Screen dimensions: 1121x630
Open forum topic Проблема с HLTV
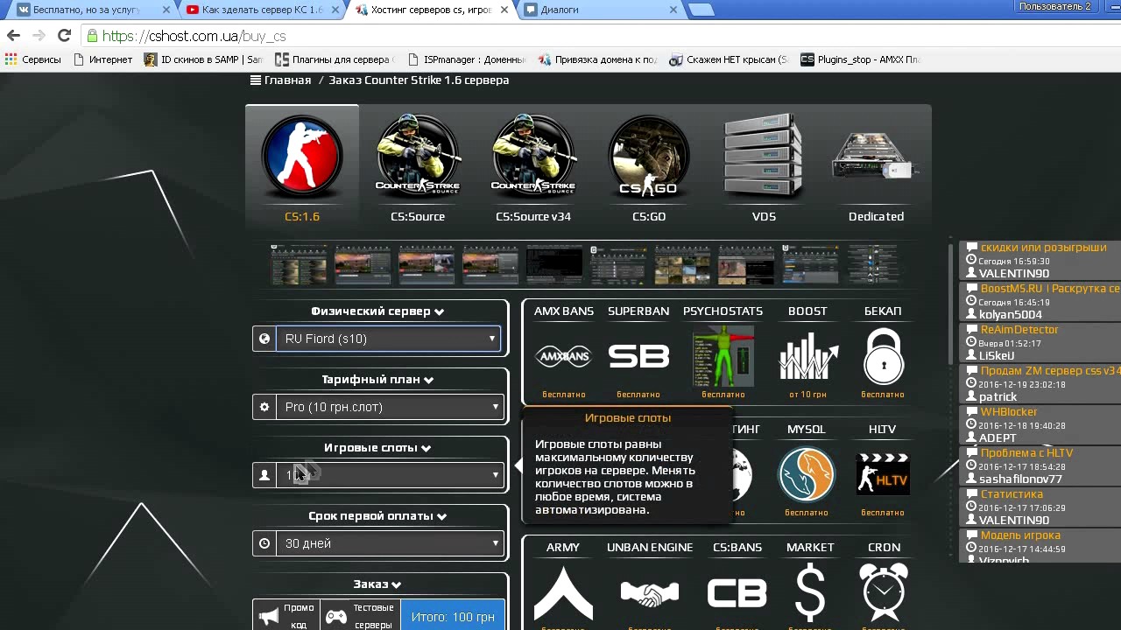pyautogui.click(x=1026, y=453)
